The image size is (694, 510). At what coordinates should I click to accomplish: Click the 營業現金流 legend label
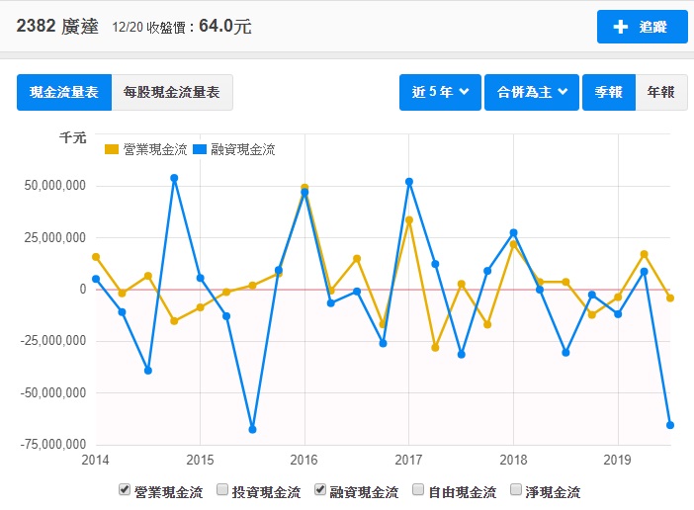point(155,149)
